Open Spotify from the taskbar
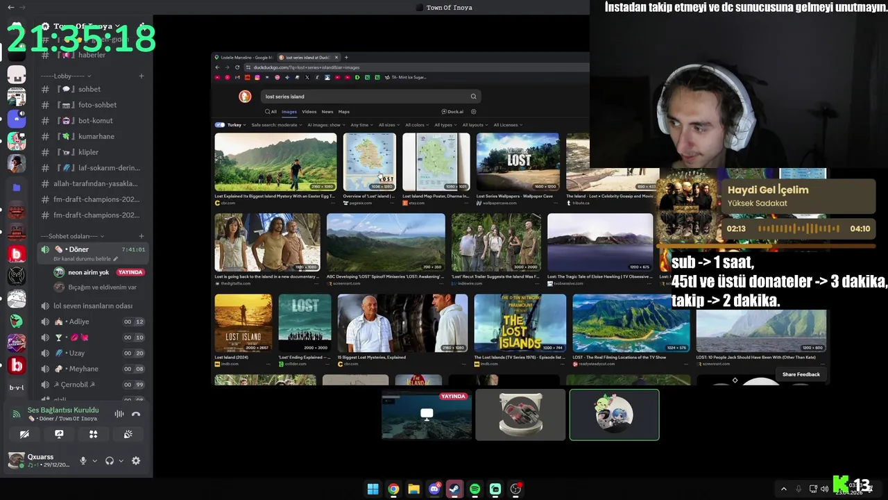The width and height of the screenshot is (888, 500). point(475,489)
